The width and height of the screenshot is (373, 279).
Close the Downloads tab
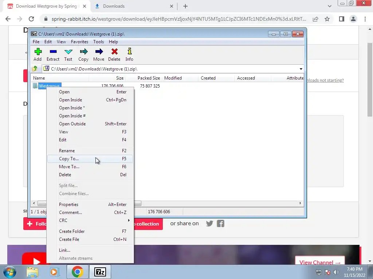click(172, 7)
